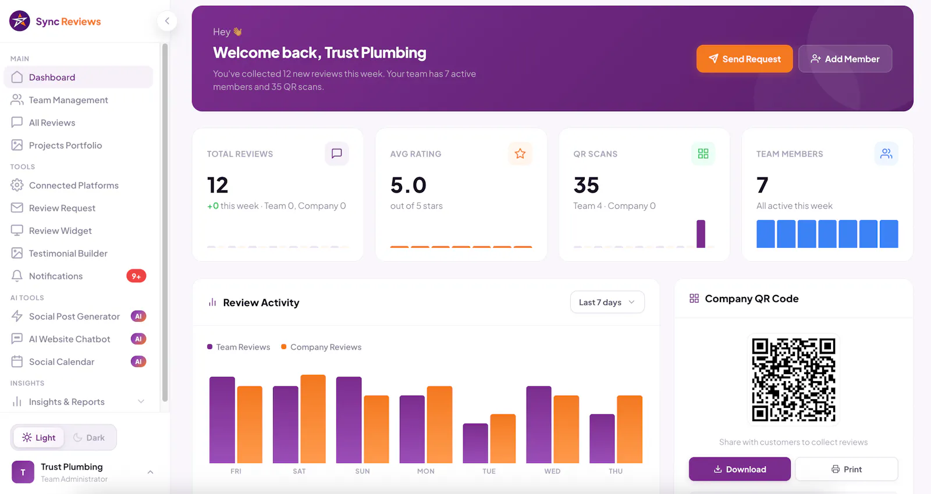
Task: Click the Projects Portfolio image icon
Action: (17, 145)
